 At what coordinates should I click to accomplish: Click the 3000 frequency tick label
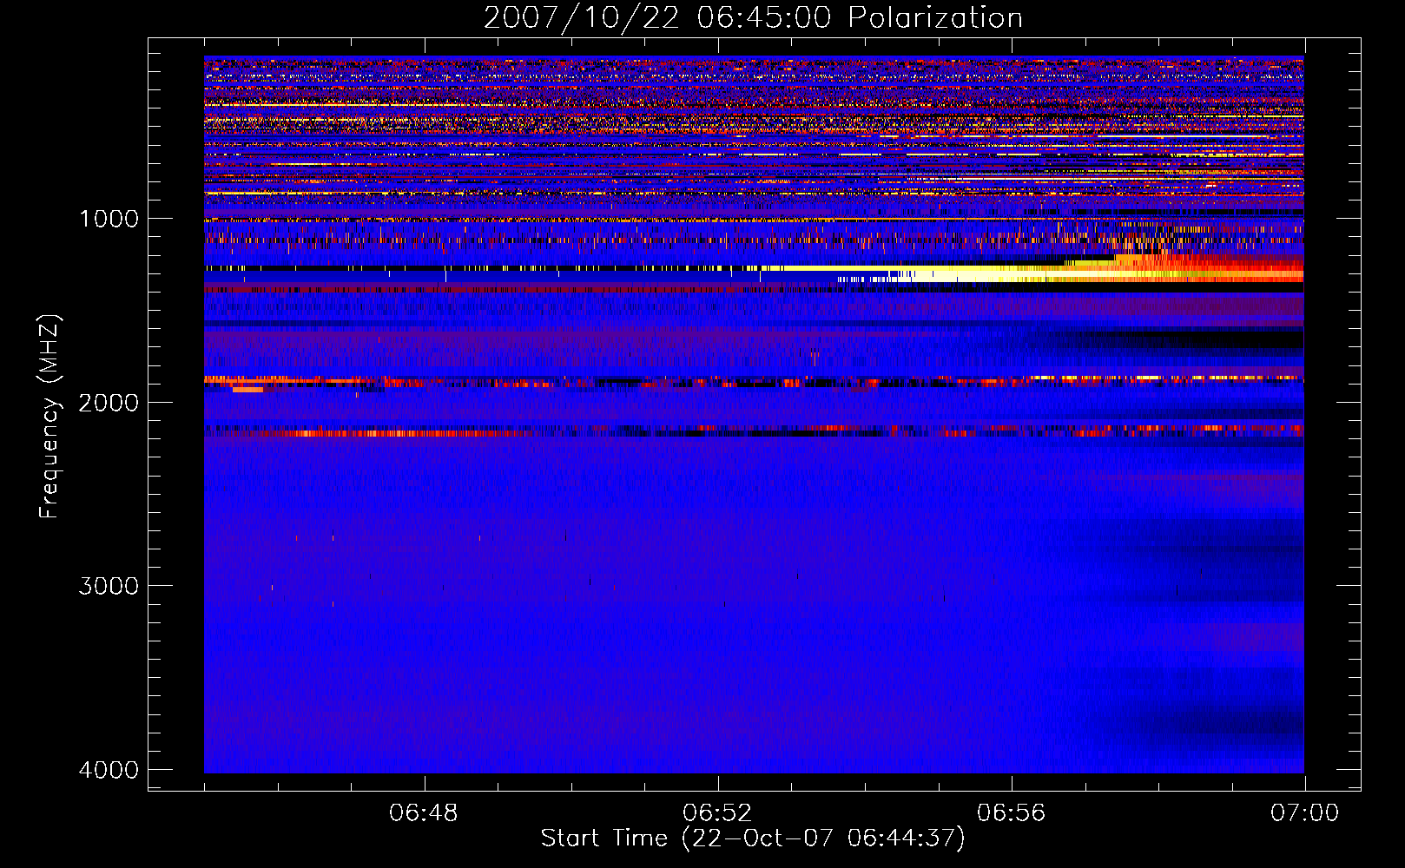(x=109, y=586)
